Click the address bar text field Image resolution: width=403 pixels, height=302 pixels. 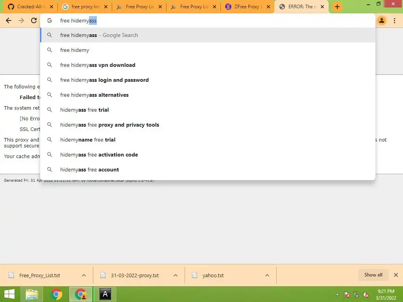208,20
